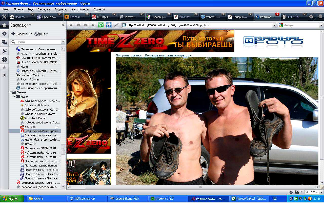Screen dimensions: 324x209
Task: Collapse the Пневма bookmarks folder
Action: tap(11, 92)
